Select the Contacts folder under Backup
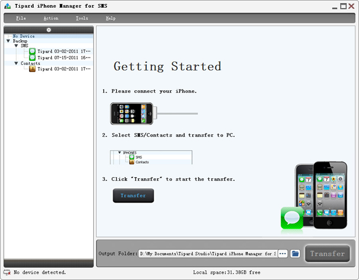 [30, 63]
